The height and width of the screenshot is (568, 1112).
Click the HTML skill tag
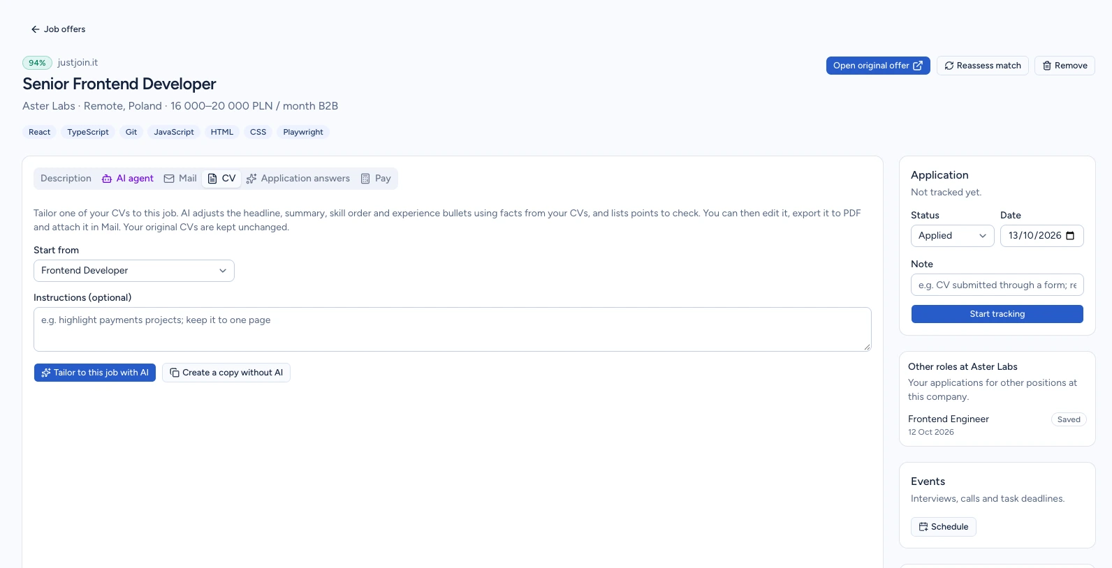(222, 132)
